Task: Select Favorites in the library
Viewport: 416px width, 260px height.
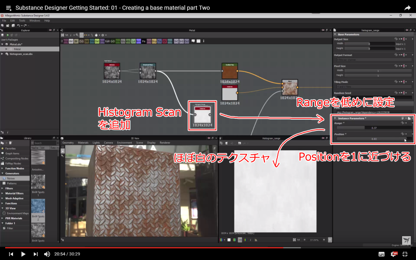Action: 10,149
